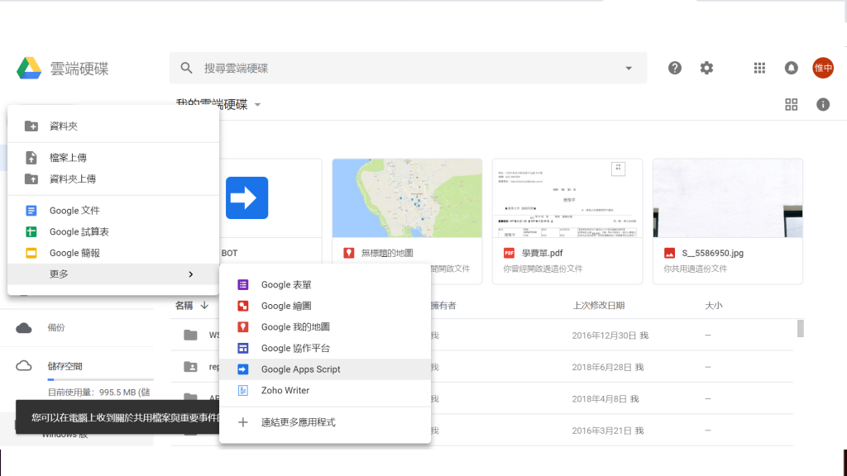Select the row dated 2016年12月30日
Image resolution: width=847 pixels, height=476 pixels.
482,336
